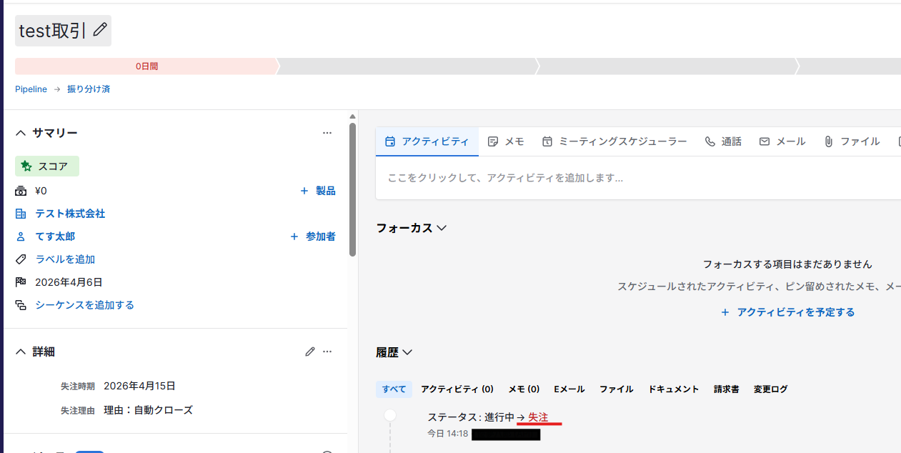The height and width of the screenshot is (453, 901).
Task: Select the 通話 tab
Action: point(723,141)
